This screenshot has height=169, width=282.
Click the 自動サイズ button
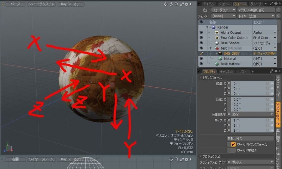250,138
